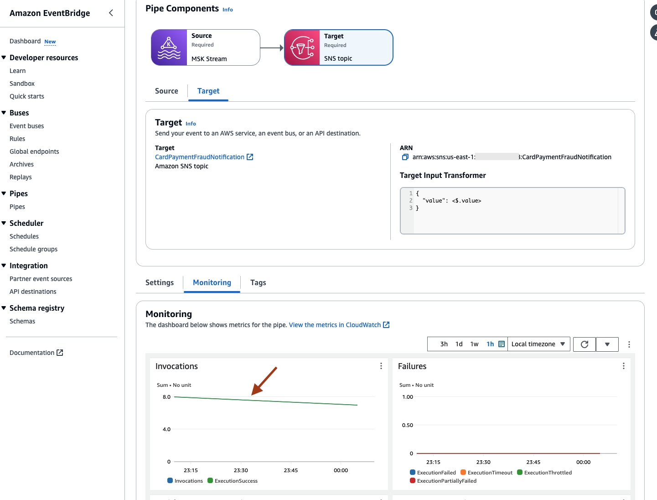Open Invocations widget options menu

[381, 366]
